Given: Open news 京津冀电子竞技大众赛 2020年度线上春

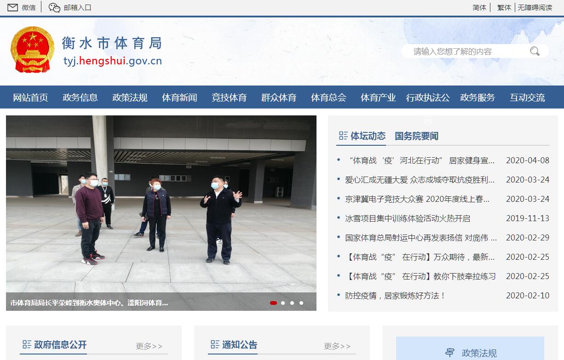Looking at the screenshot, I should pyautogui.click(x=418, y=199).
